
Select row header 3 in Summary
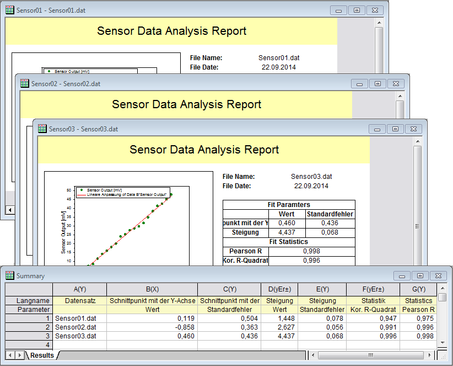29,336
